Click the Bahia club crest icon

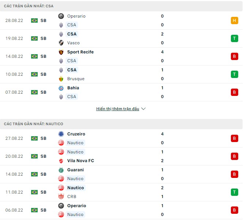pos(61,88)
